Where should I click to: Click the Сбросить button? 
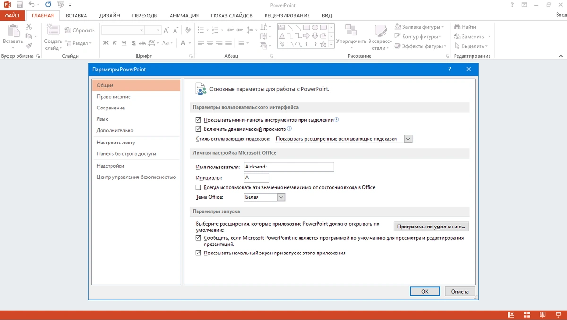[x=80, y=30]
